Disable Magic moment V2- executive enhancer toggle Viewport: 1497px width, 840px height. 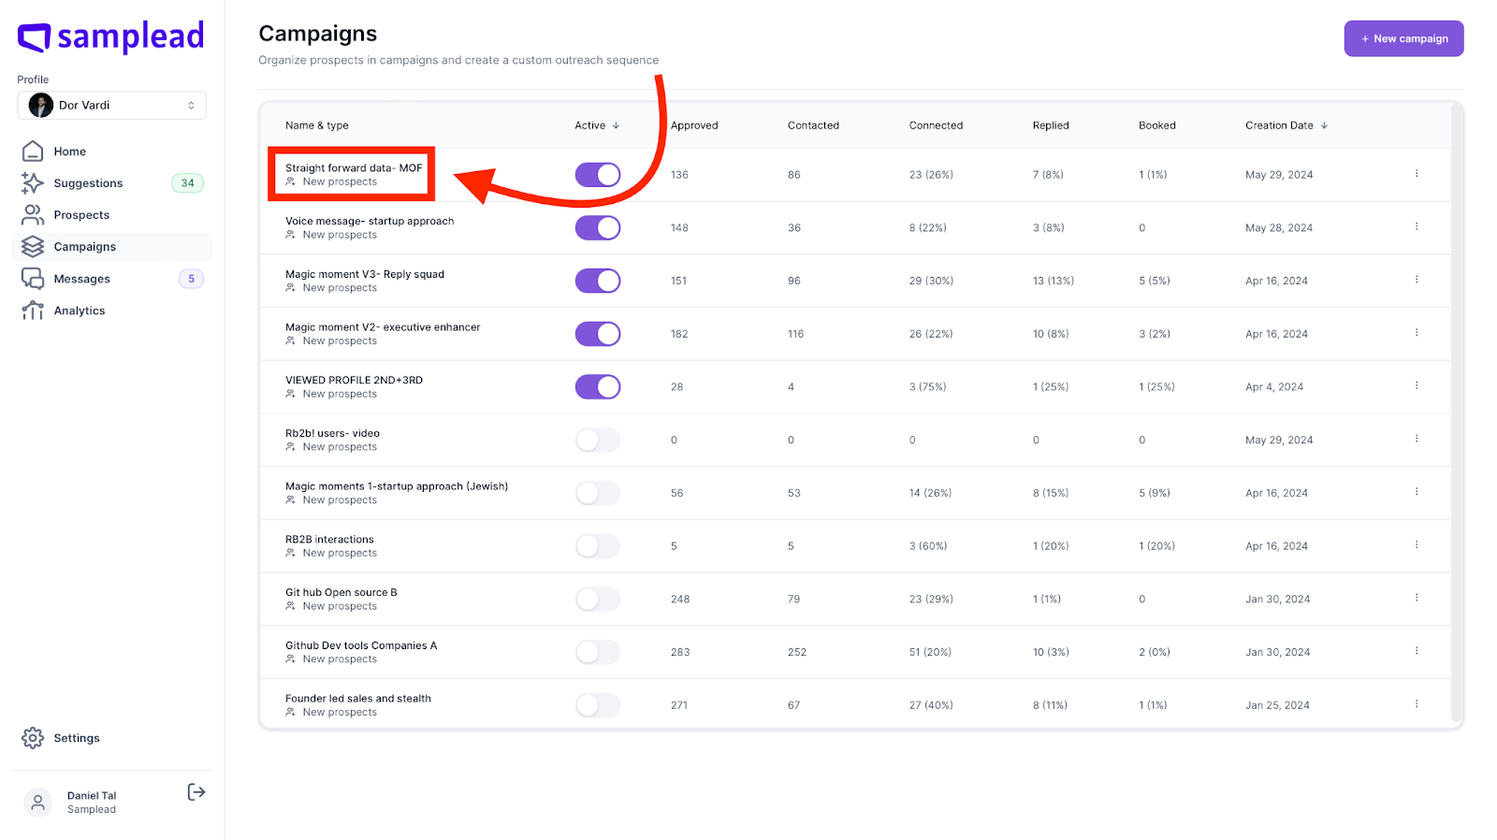point(598,334)
